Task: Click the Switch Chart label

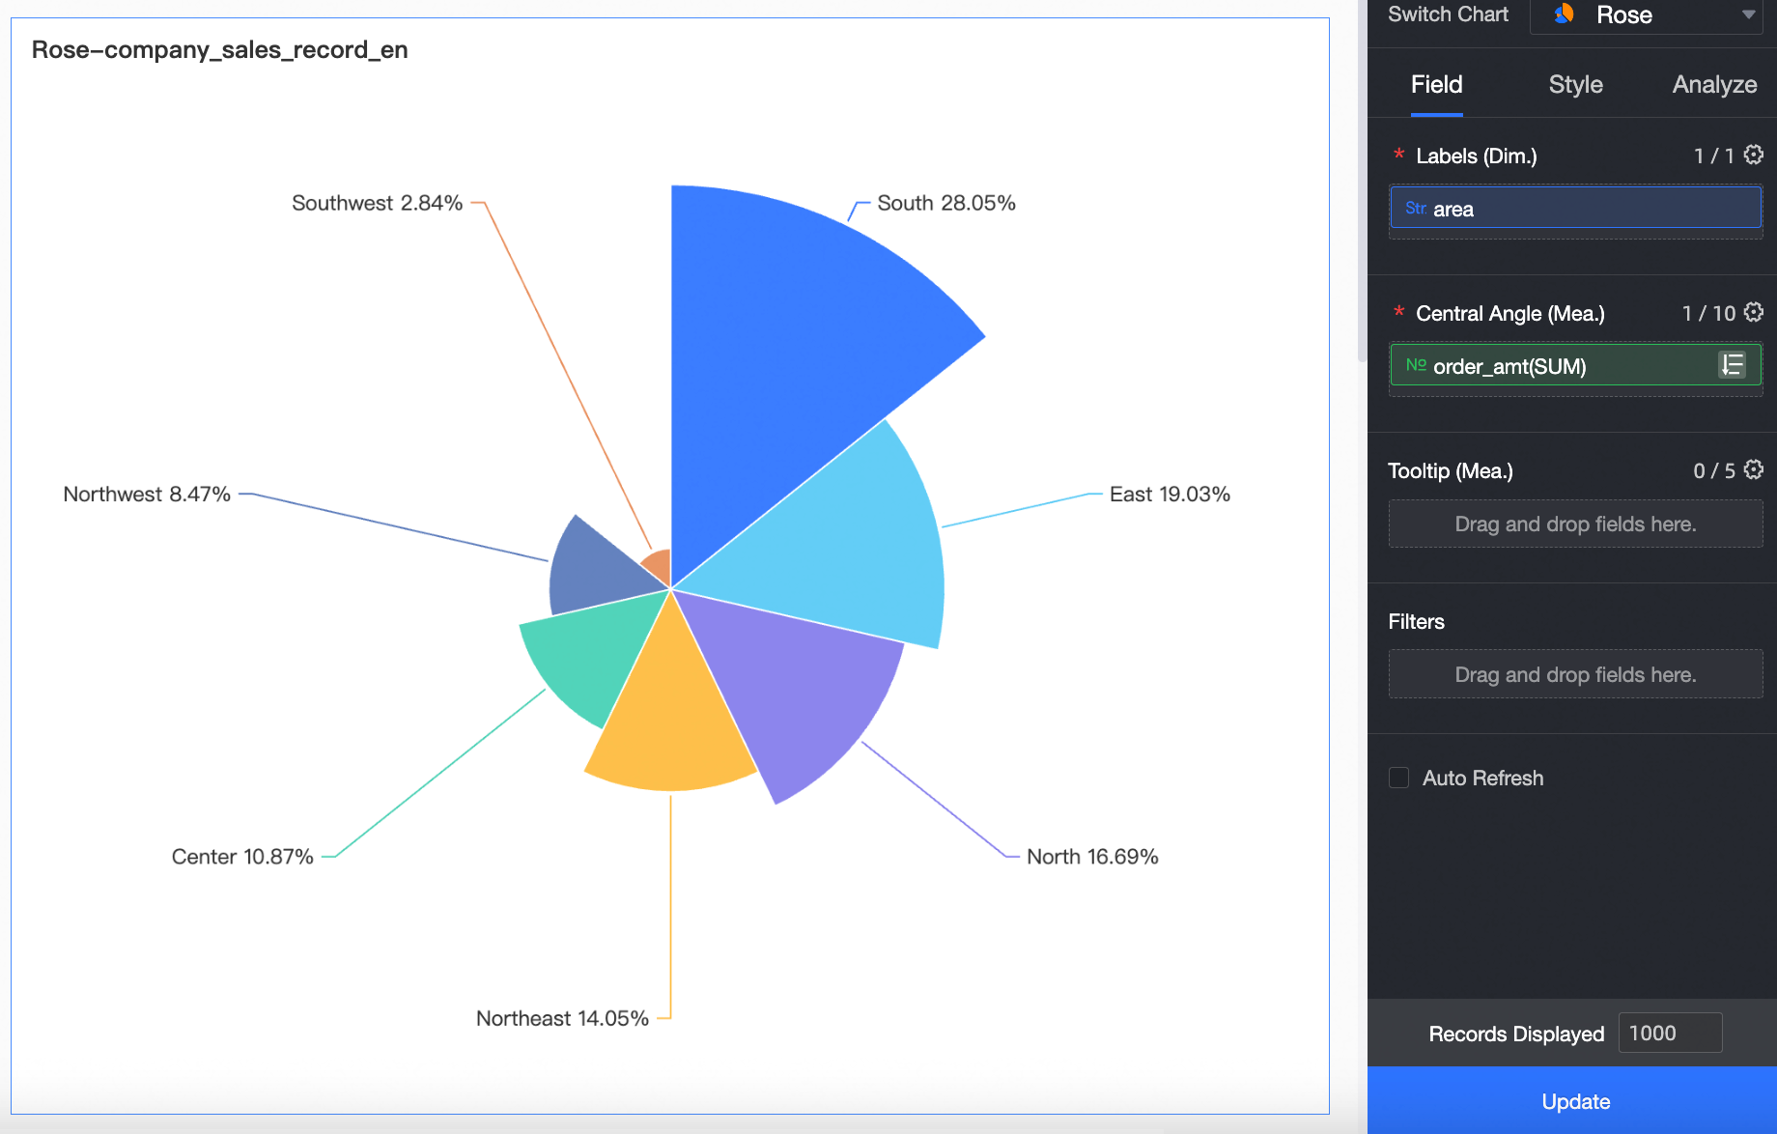Action: (1448, 14)
